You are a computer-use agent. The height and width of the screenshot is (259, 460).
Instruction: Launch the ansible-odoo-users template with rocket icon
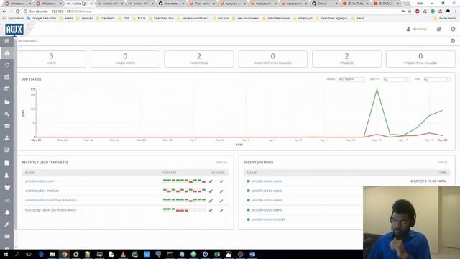pyautogui.click(x=211, y=181)
